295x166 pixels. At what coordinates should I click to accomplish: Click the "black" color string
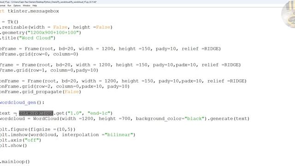click(x=194, y=119)
